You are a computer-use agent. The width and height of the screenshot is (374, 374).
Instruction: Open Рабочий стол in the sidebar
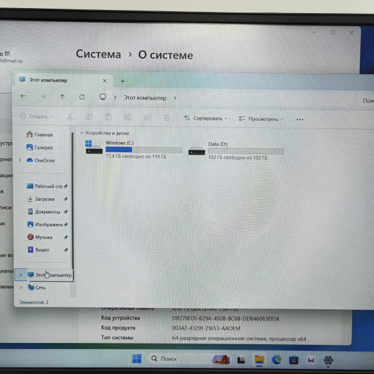pos(45,186)
